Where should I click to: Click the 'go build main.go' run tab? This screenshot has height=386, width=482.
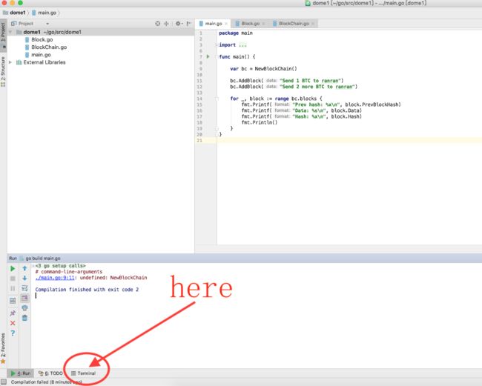pyautogui.click(x=40, y=259)
